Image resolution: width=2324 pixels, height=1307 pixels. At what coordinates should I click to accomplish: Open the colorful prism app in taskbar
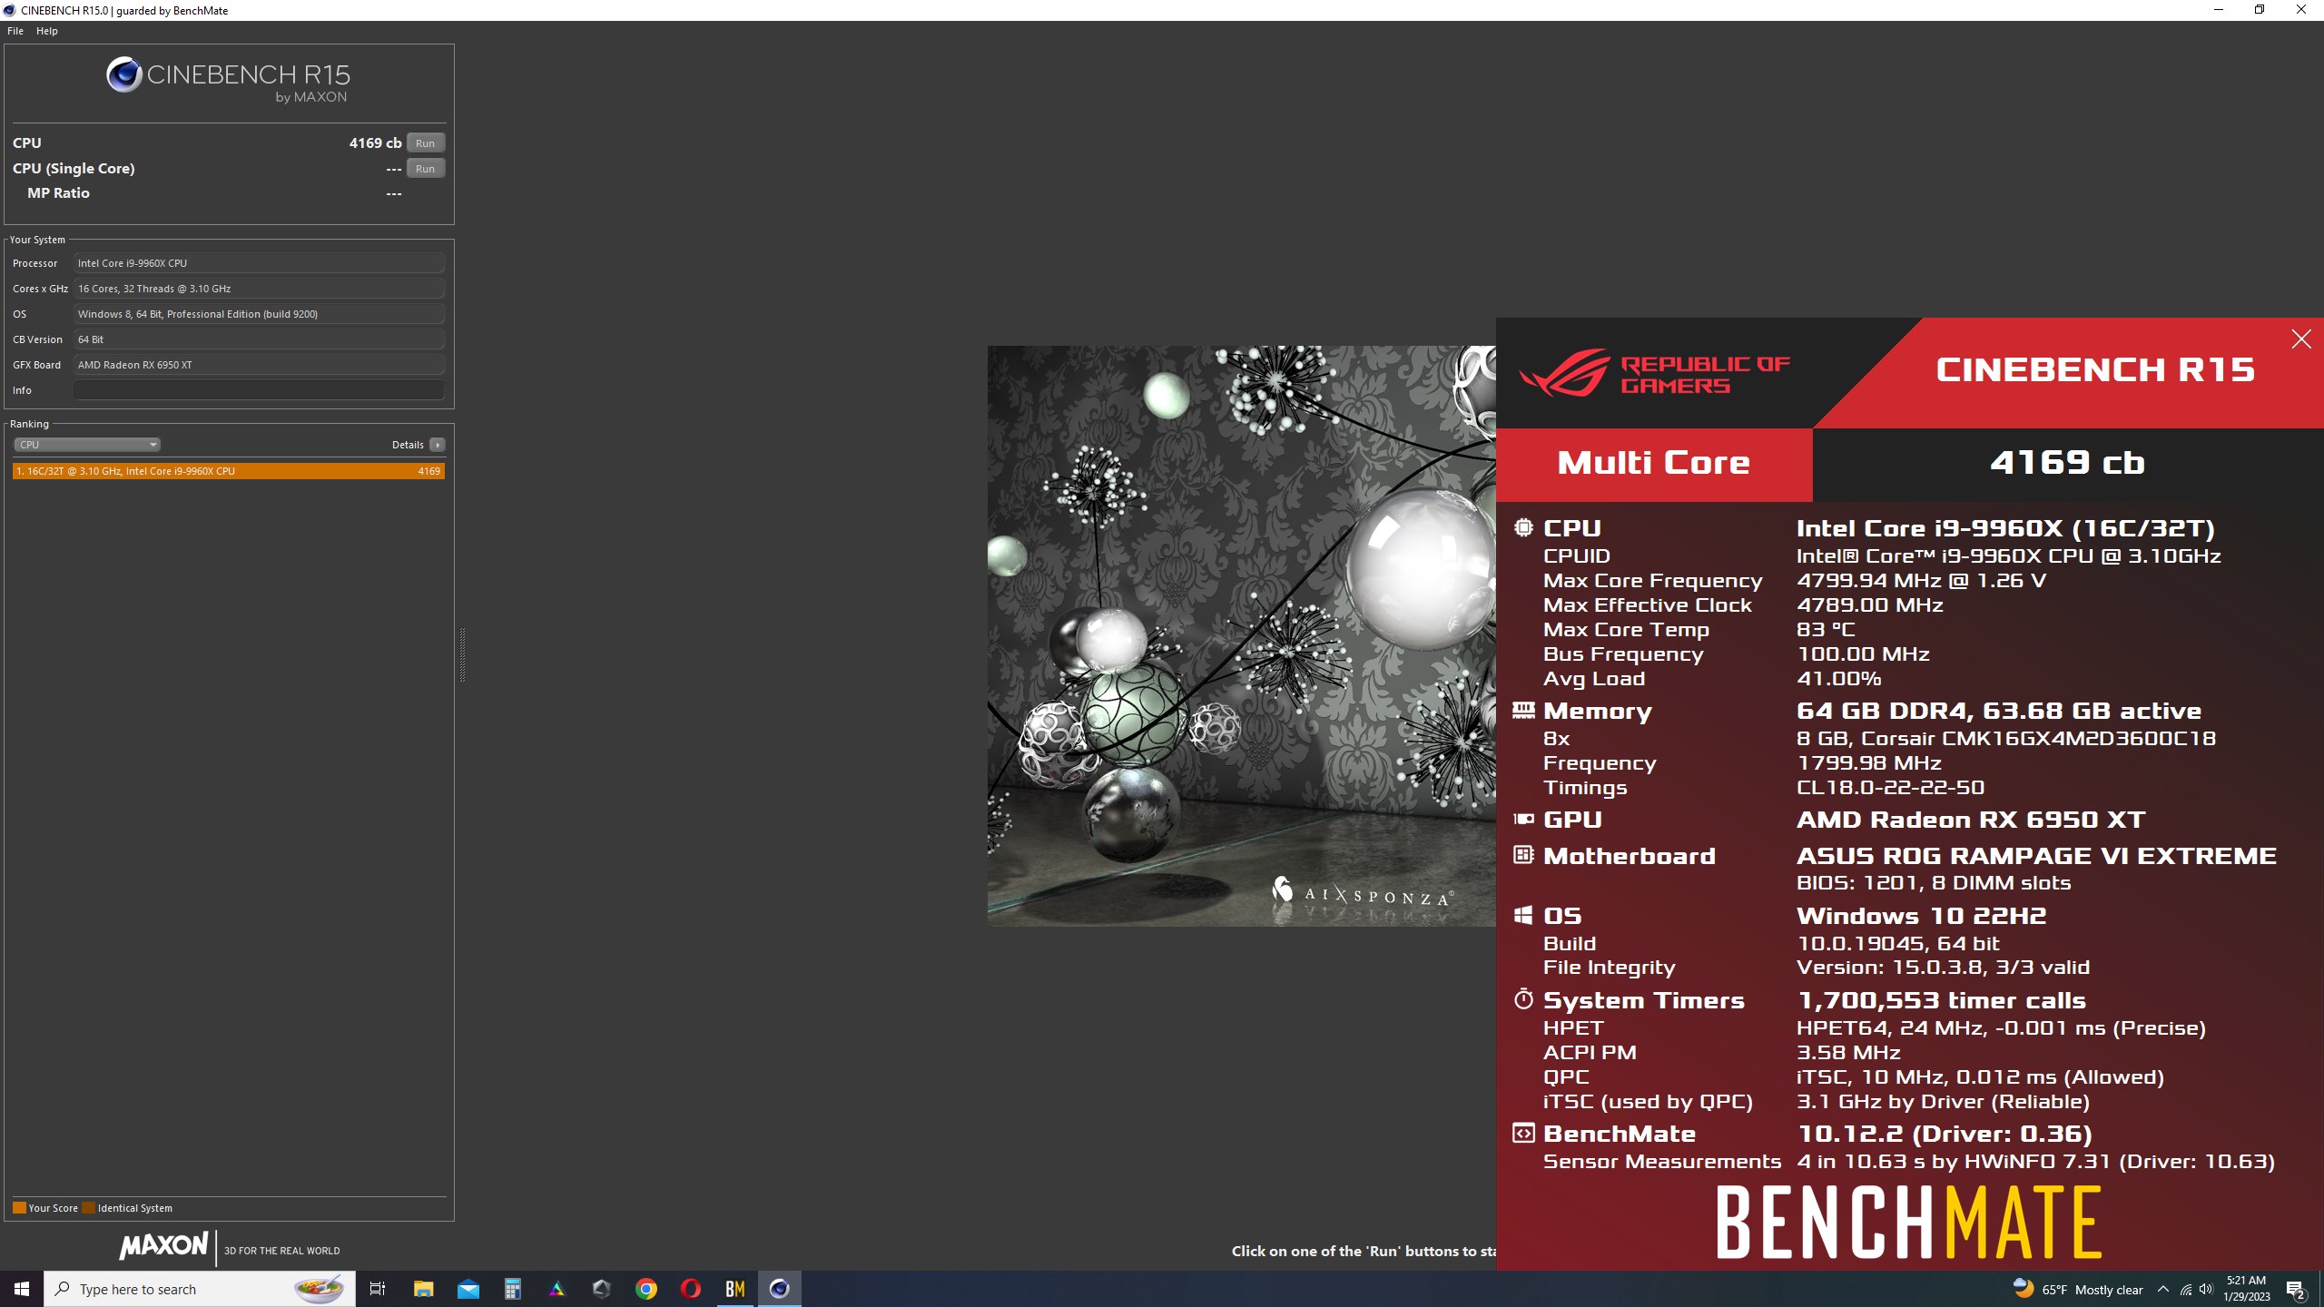[557, 1289]
